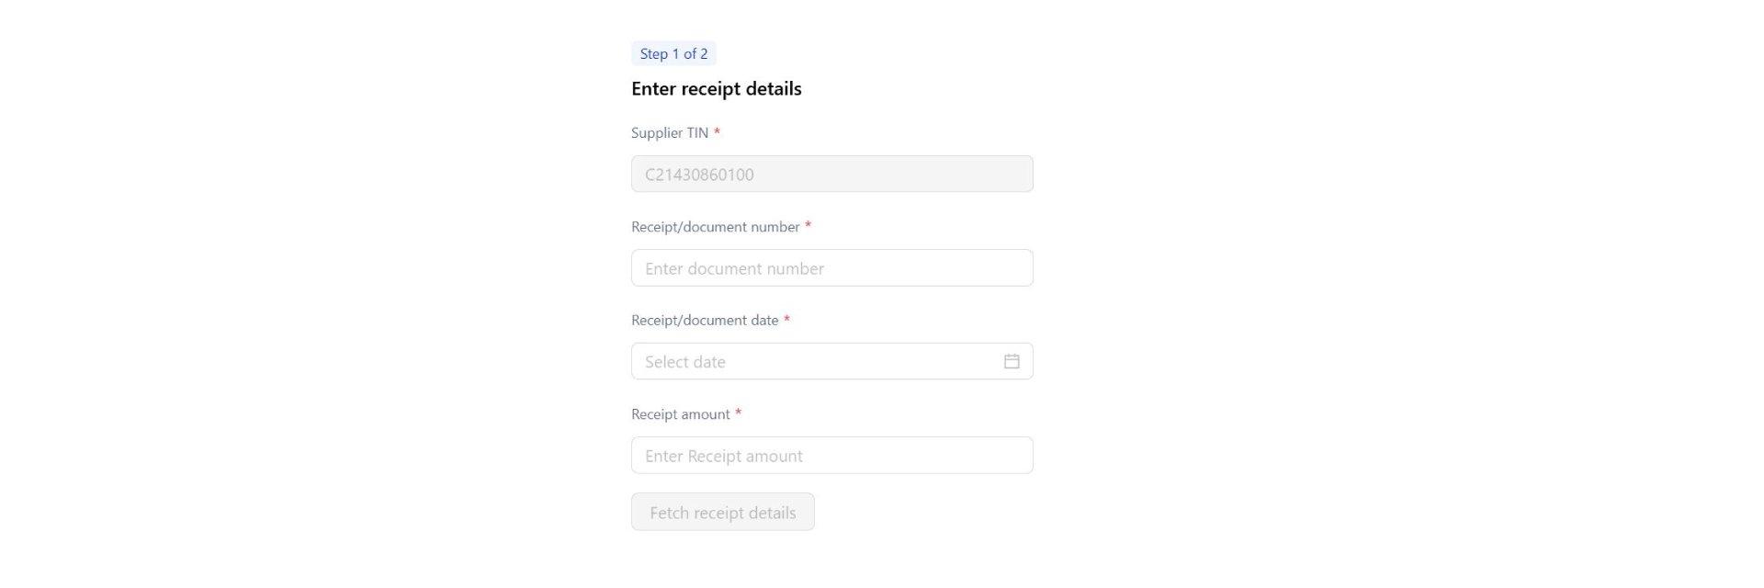Click the Receipt amount label text
This screenshot has height=588, width=1764.
(x=680, y=413)
